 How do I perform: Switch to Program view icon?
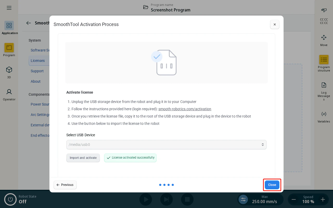(9, 48)
